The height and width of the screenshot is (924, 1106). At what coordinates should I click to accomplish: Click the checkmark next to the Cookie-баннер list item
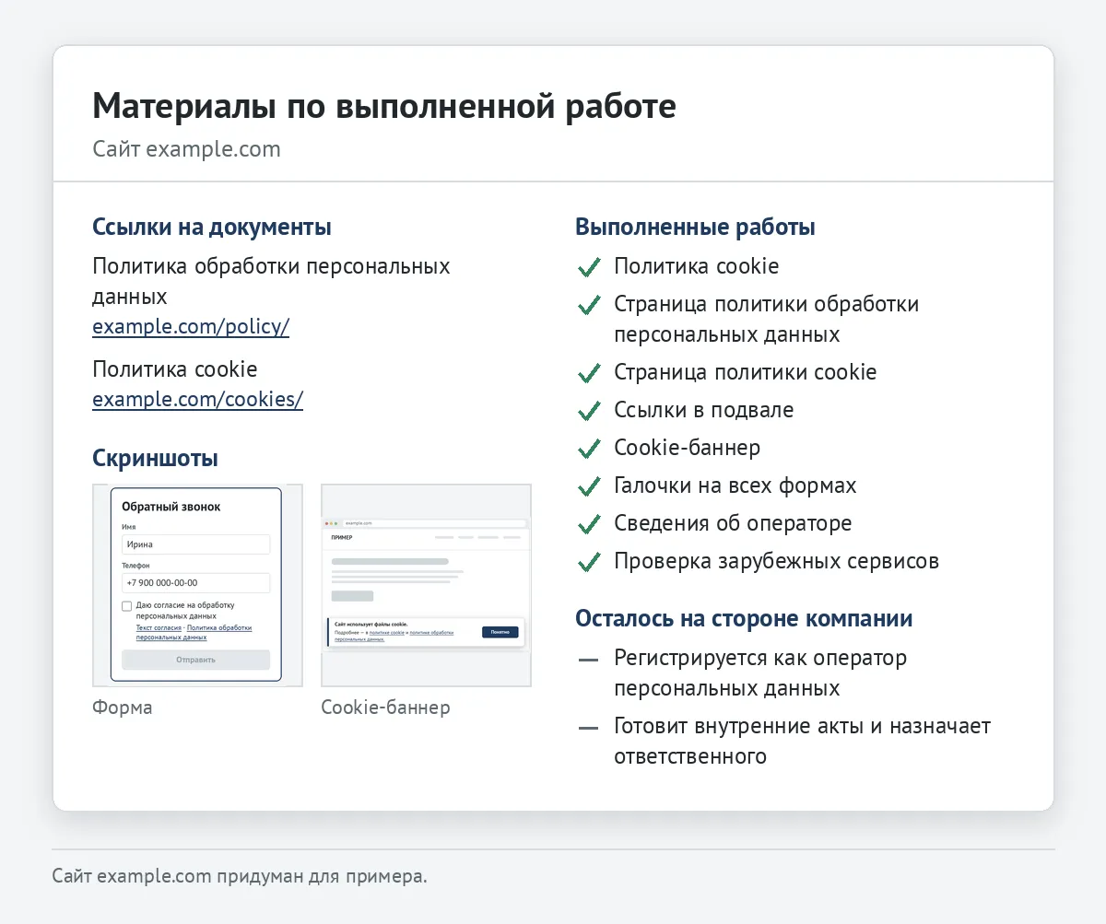(589, 450)
